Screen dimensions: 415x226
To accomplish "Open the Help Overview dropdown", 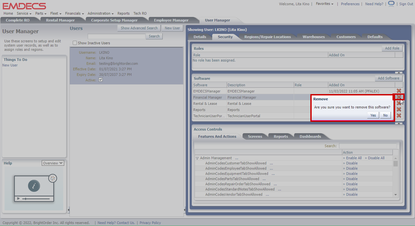I will coord(53,163).
